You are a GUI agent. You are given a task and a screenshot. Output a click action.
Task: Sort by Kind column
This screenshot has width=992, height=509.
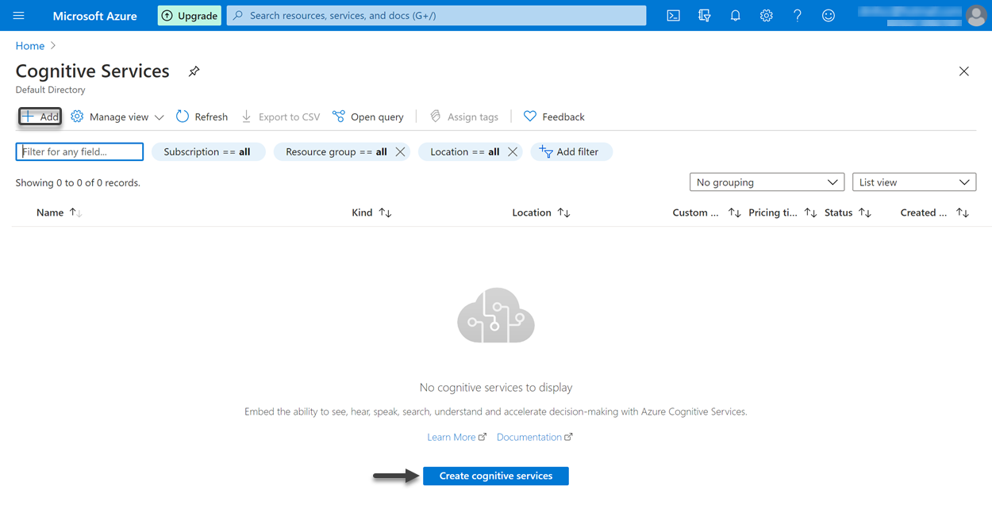point(371,212)
